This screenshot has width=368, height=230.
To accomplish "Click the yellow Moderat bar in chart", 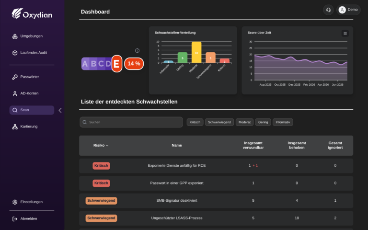I will (196, 52).
